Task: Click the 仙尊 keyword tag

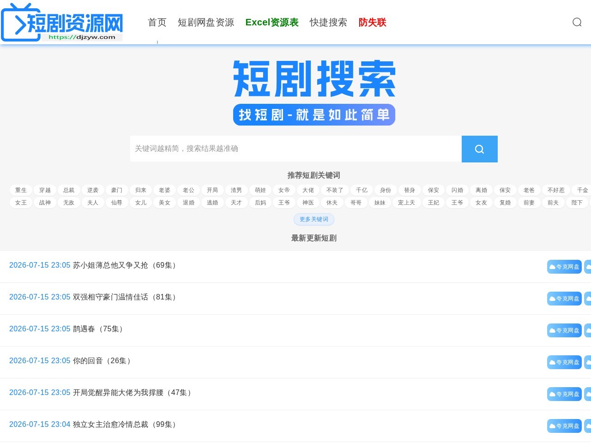Action: 117,203
